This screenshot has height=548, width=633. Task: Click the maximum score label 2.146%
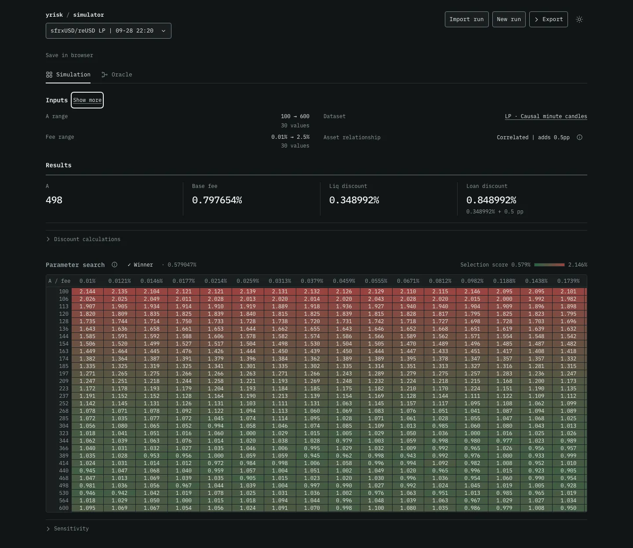click(x=578, y=265)
